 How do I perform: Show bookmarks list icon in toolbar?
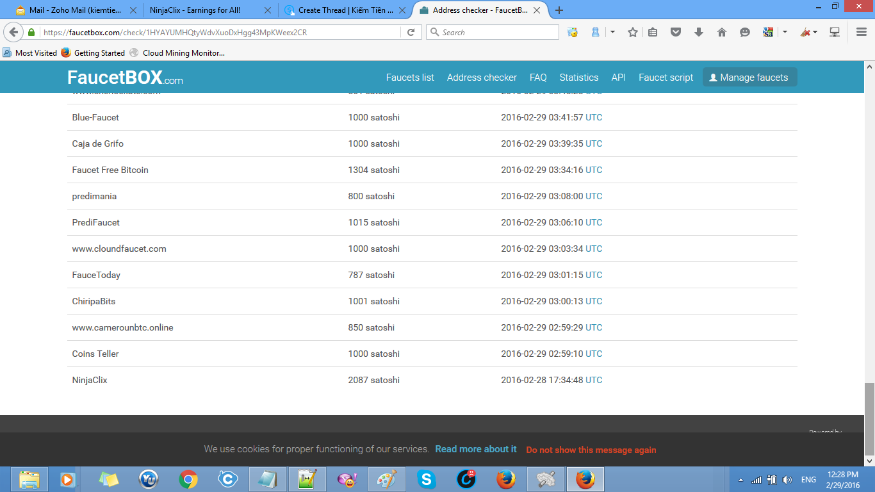(653, 32)
